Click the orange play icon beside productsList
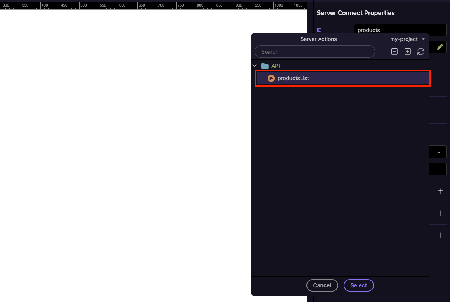The image size is (450, 302). 271,78
